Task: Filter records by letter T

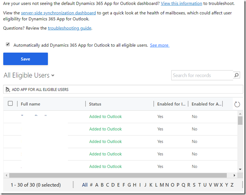Action: coord(199,185)
